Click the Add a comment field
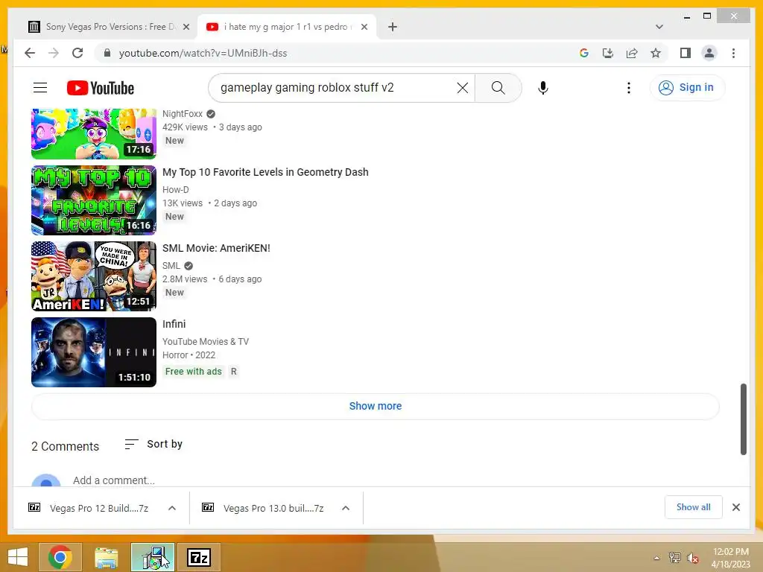 [114, 480]
